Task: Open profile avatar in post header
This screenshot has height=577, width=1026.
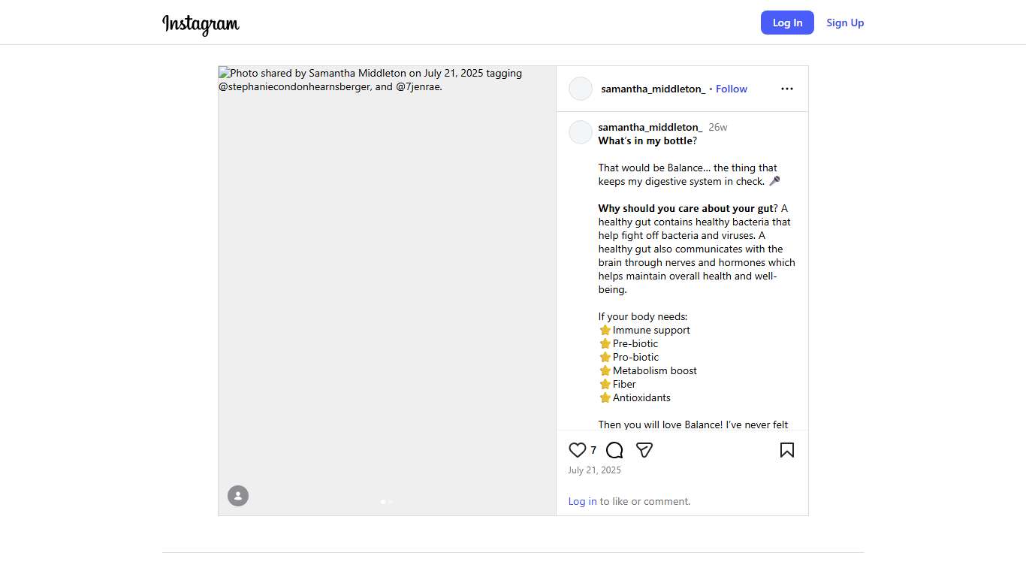Action: (x=581, y=89)
